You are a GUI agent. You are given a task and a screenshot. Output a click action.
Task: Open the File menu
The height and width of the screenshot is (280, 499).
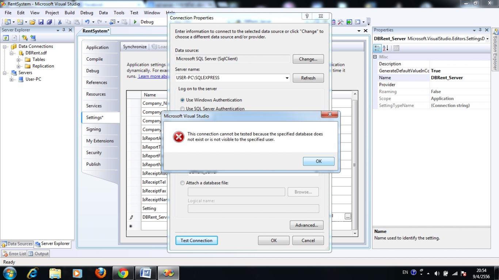point(8,12)
